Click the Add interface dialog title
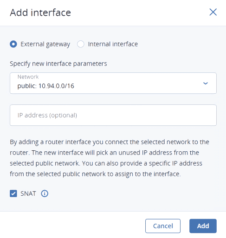The width and height of the screenshot is (226, 238). [x=40, y=13]
